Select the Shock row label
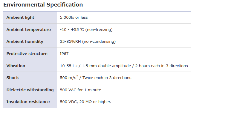 (13, 78)
